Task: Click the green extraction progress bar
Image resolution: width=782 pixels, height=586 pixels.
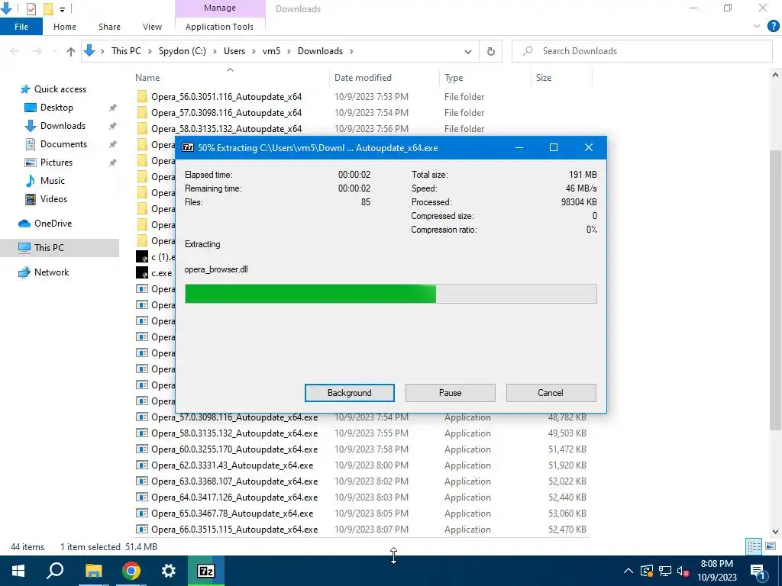Action: 390,294
